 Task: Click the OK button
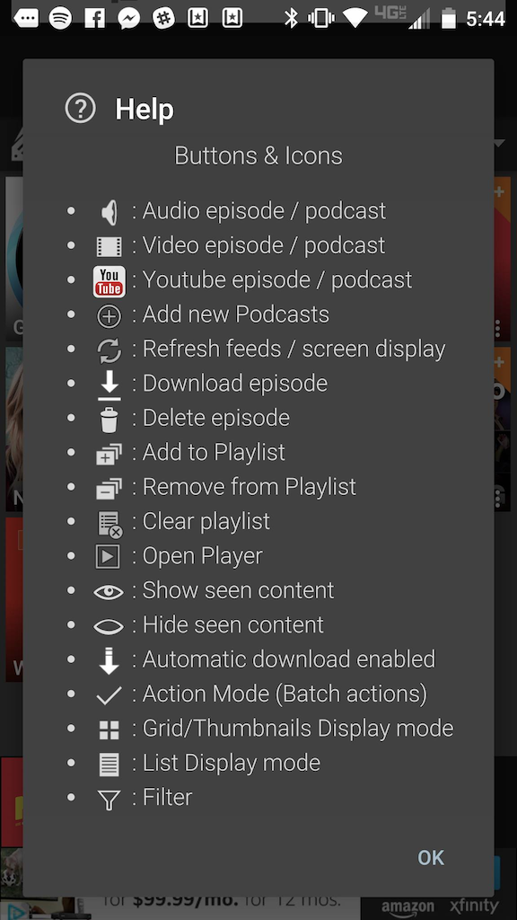(431, 857)
